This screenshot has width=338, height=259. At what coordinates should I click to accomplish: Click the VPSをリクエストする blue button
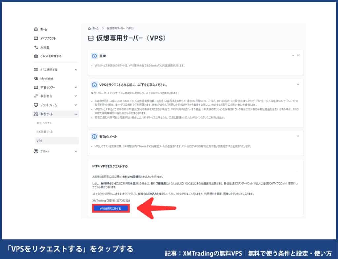pos(111,209)
